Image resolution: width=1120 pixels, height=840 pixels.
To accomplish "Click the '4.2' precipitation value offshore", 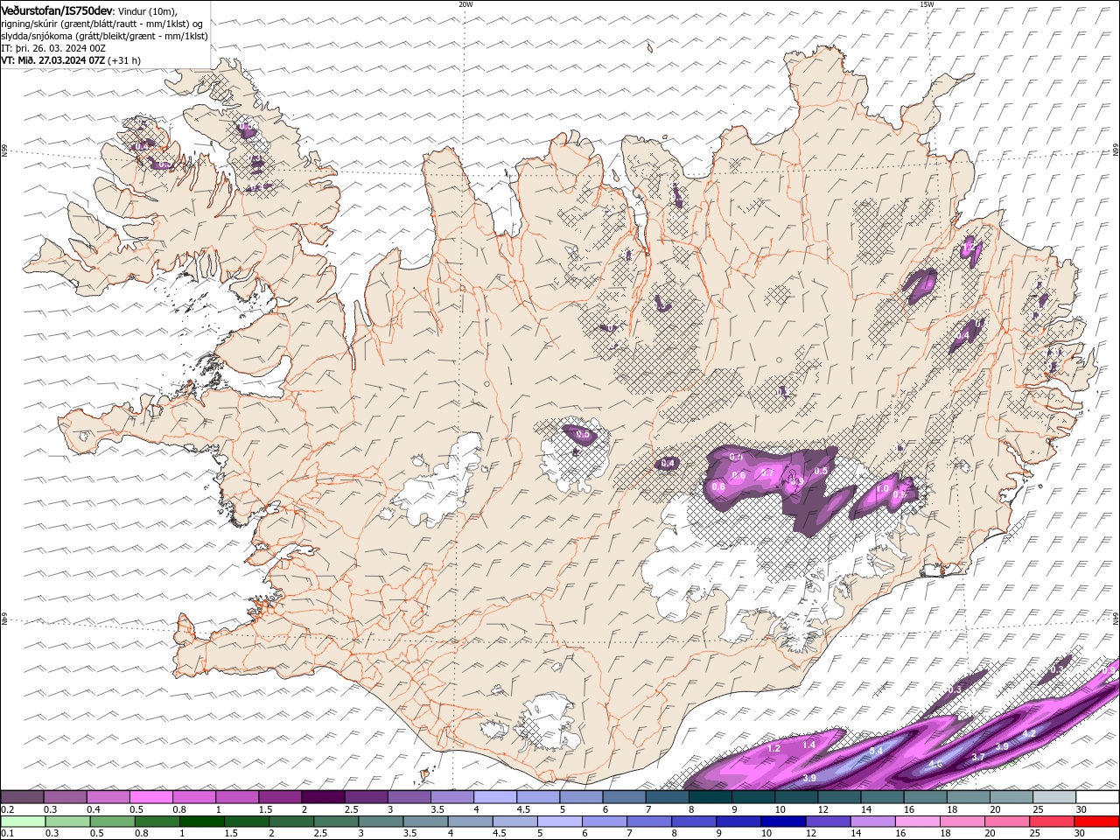I will click(x=1029, y=733).
